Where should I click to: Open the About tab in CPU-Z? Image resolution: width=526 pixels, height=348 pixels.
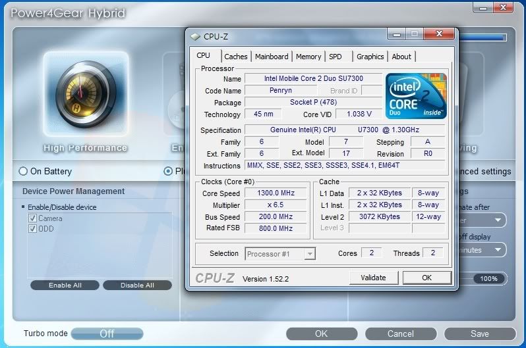[401, 57]
